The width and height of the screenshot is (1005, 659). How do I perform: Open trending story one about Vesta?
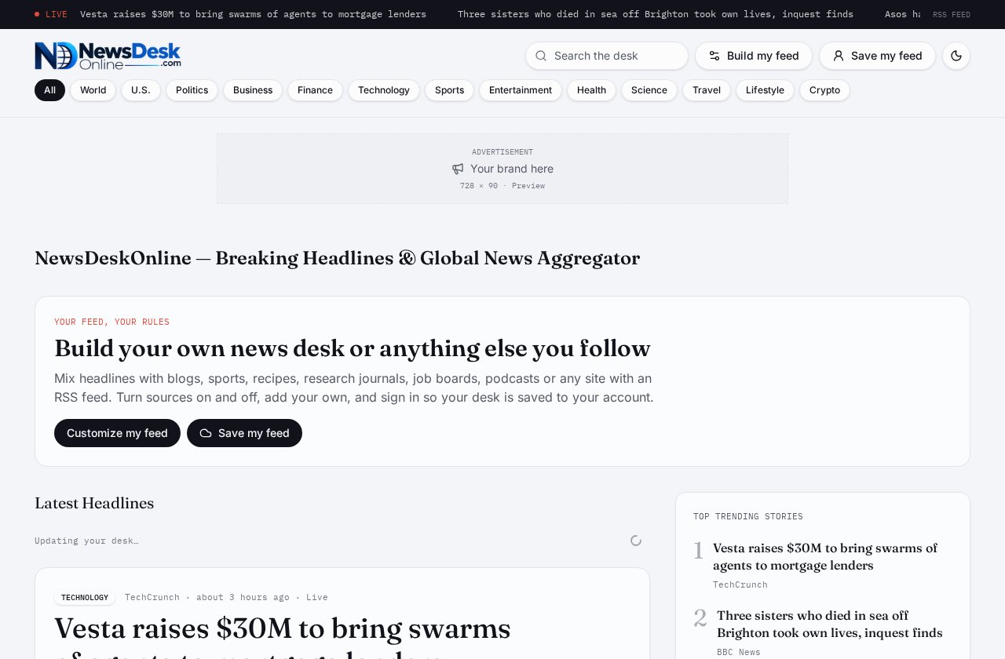tap(825, 556)
